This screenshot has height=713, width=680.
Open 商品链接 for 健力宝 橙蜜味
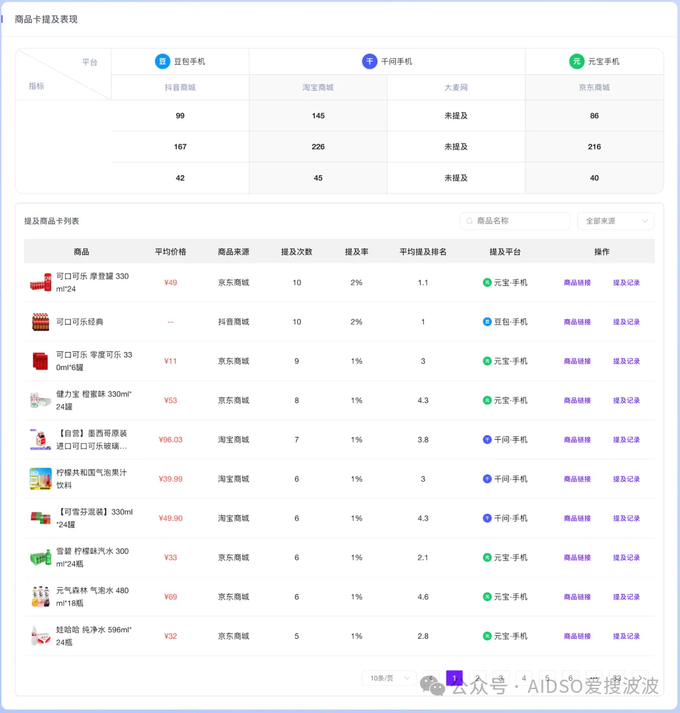click(577, 400)
